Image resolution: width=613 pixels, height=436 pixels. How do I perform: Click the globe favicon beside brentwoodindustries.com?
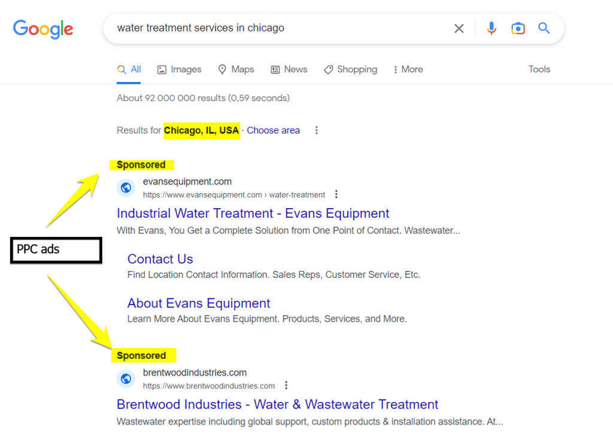pos(126,378)
